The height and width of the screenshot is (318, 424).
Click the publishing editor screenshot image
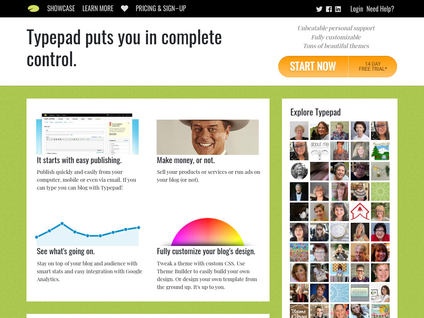click(x=87, y=134)
